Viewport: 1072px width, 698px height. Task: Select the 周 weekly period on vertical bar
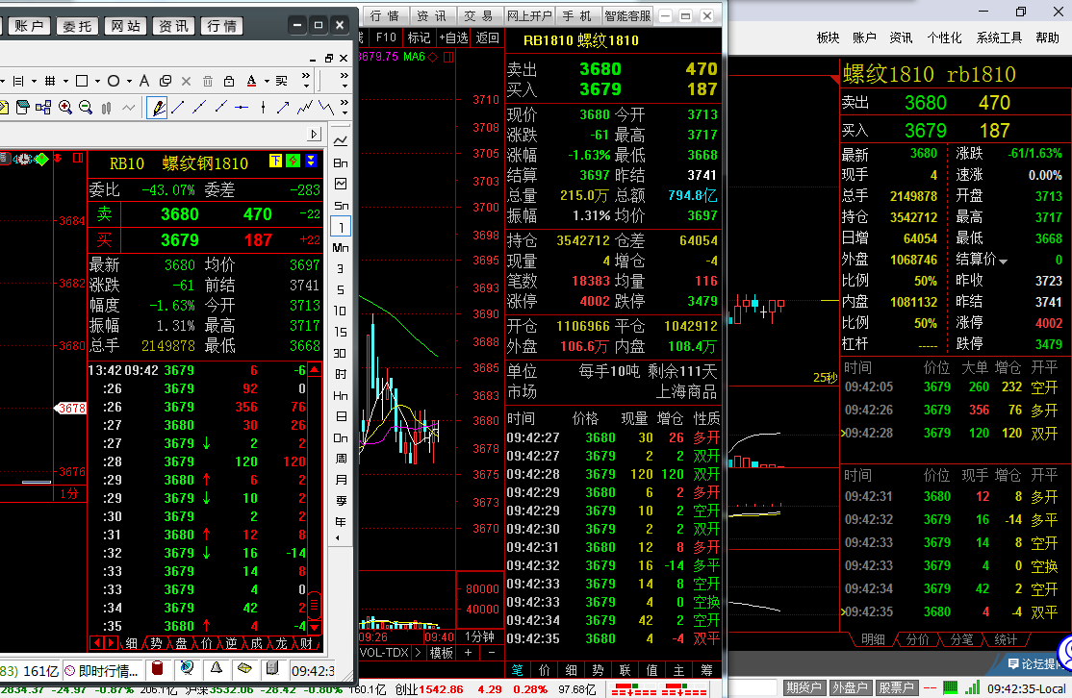341,459
